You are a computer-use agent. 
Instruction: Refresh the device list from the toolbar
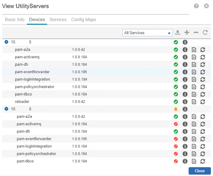point(205,33)
